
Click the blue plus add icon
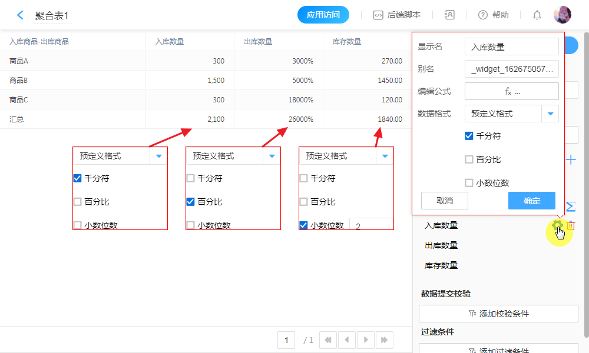click(571, 159)
